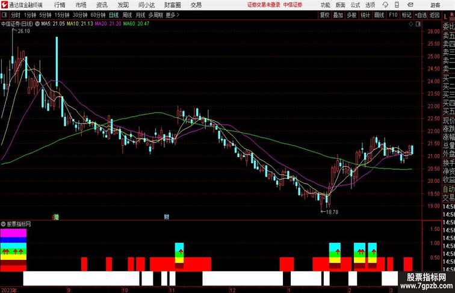
Task: Click the 游客 user account label
Action: (x=435, y=5)
